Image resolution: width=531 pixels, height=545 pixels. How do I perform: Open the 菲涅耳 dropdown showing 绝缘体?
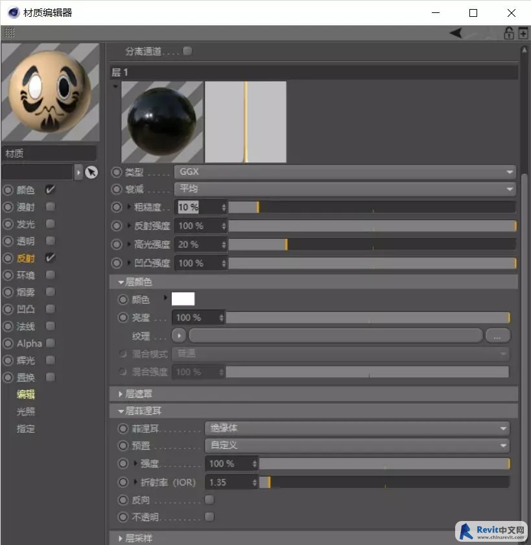pyautogui.click(x=357, y=428)
